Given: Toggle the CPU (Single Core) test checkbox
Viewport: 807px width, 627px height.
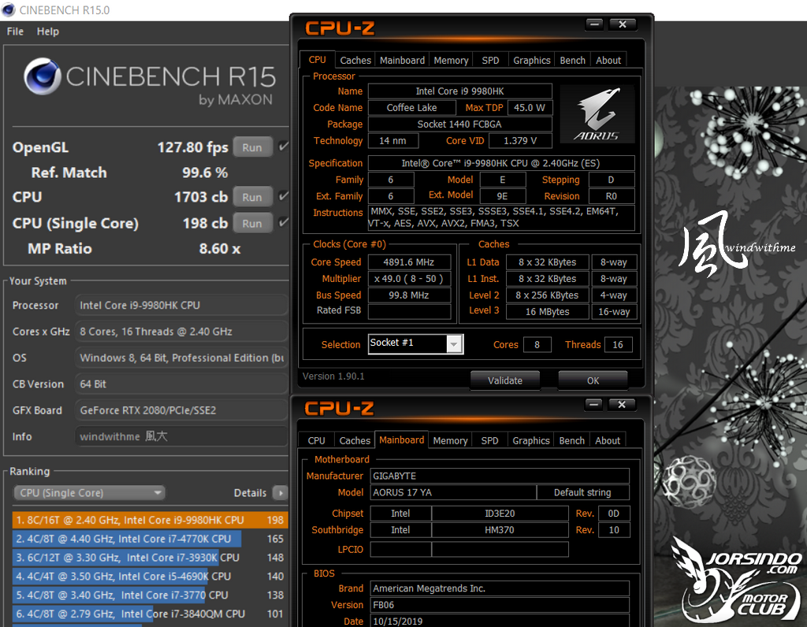Looking at the screenshot, I should pos(283,222).
